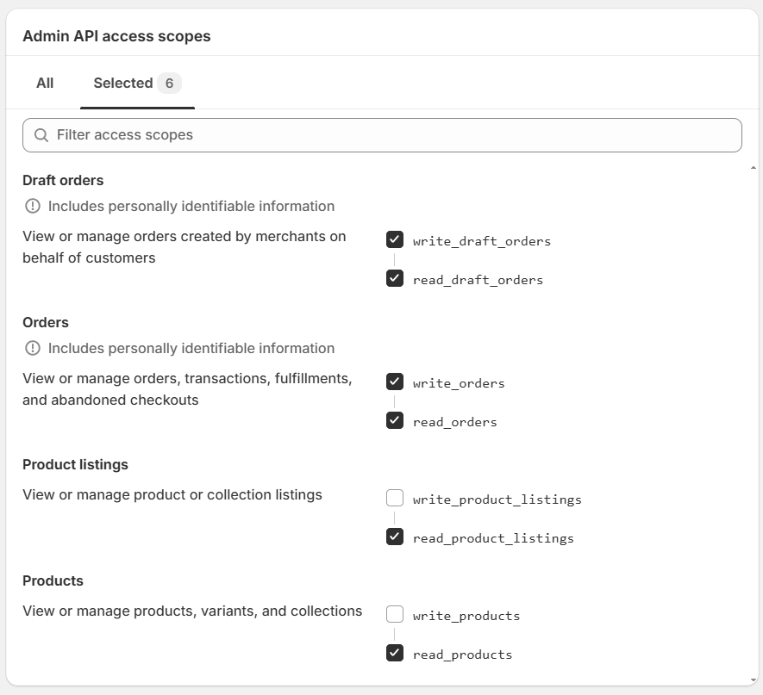Screen dimensions: 763x695
Task: Click the info icon under Orders
Action: 33,348
